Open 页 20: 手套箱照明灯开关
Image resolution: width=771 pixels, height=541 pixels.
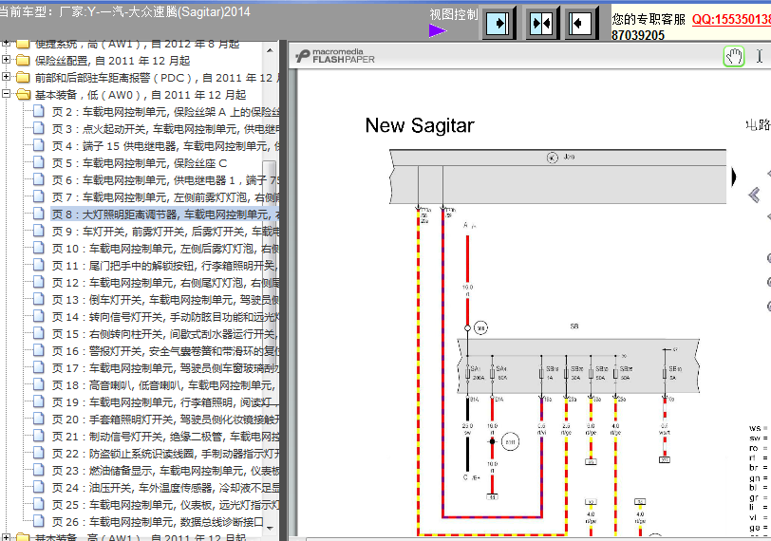coord(165,420)
